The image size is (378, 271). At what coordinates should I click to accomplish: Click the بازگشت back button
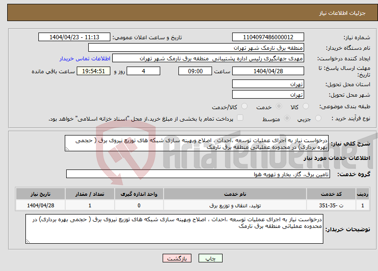(x=177, y=258)
